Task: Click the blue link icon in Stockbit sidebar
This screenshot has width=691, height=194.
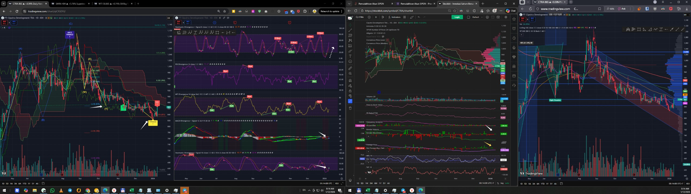Action: 350,101
